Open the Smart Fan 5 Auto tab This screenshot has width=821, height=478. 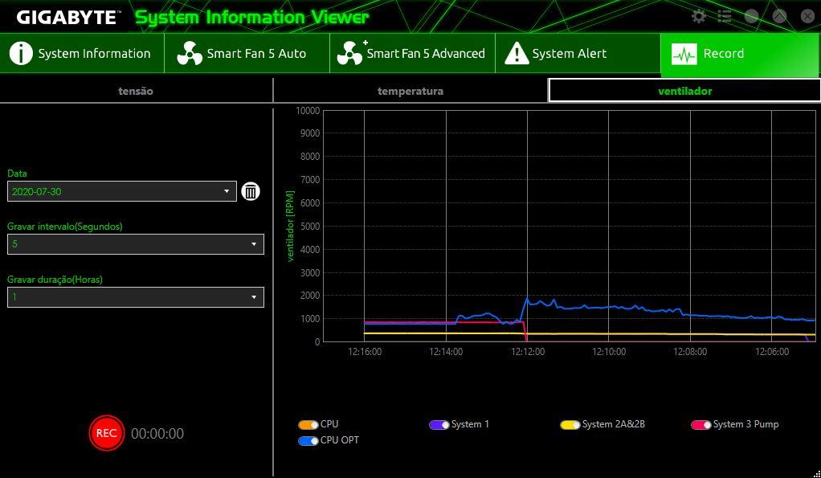click(247, 53)
